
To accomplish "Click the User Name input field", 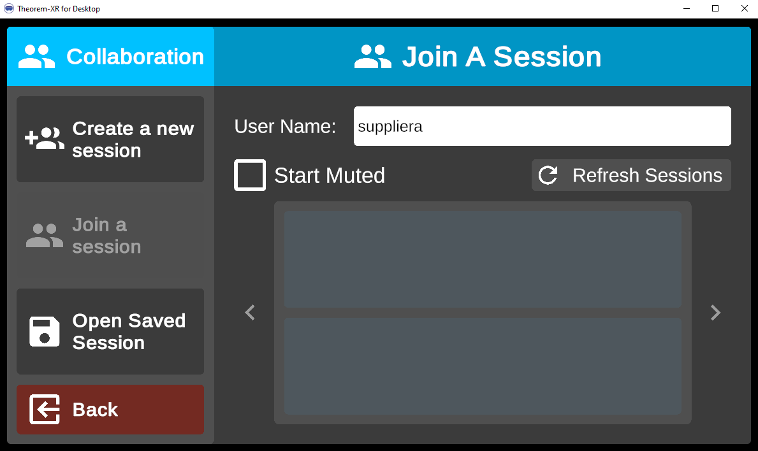I will (x=542, y=126).
